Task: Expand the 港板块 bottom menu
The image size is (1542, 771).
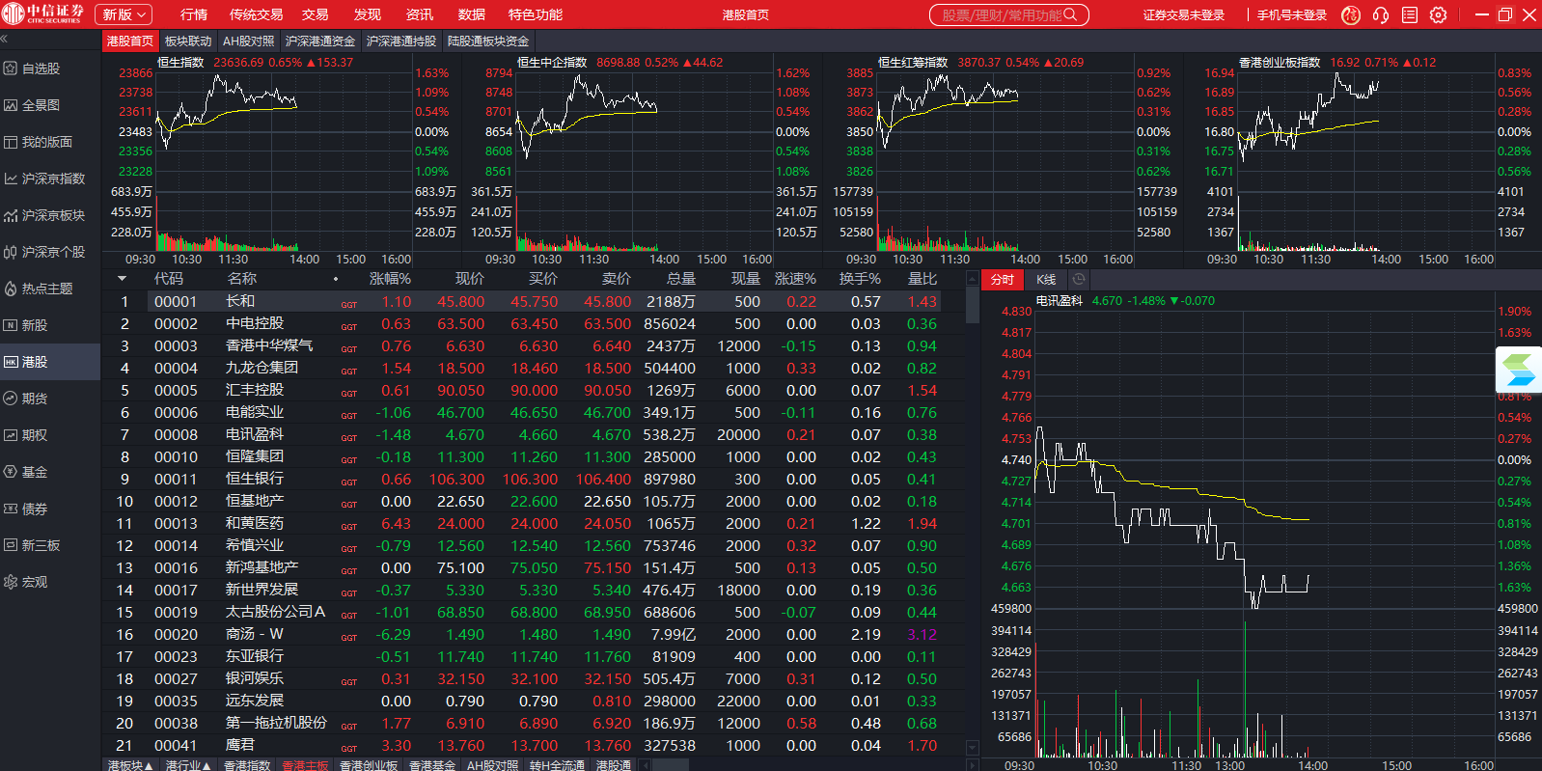Action: pyautogui.click(x=130, y=765)
